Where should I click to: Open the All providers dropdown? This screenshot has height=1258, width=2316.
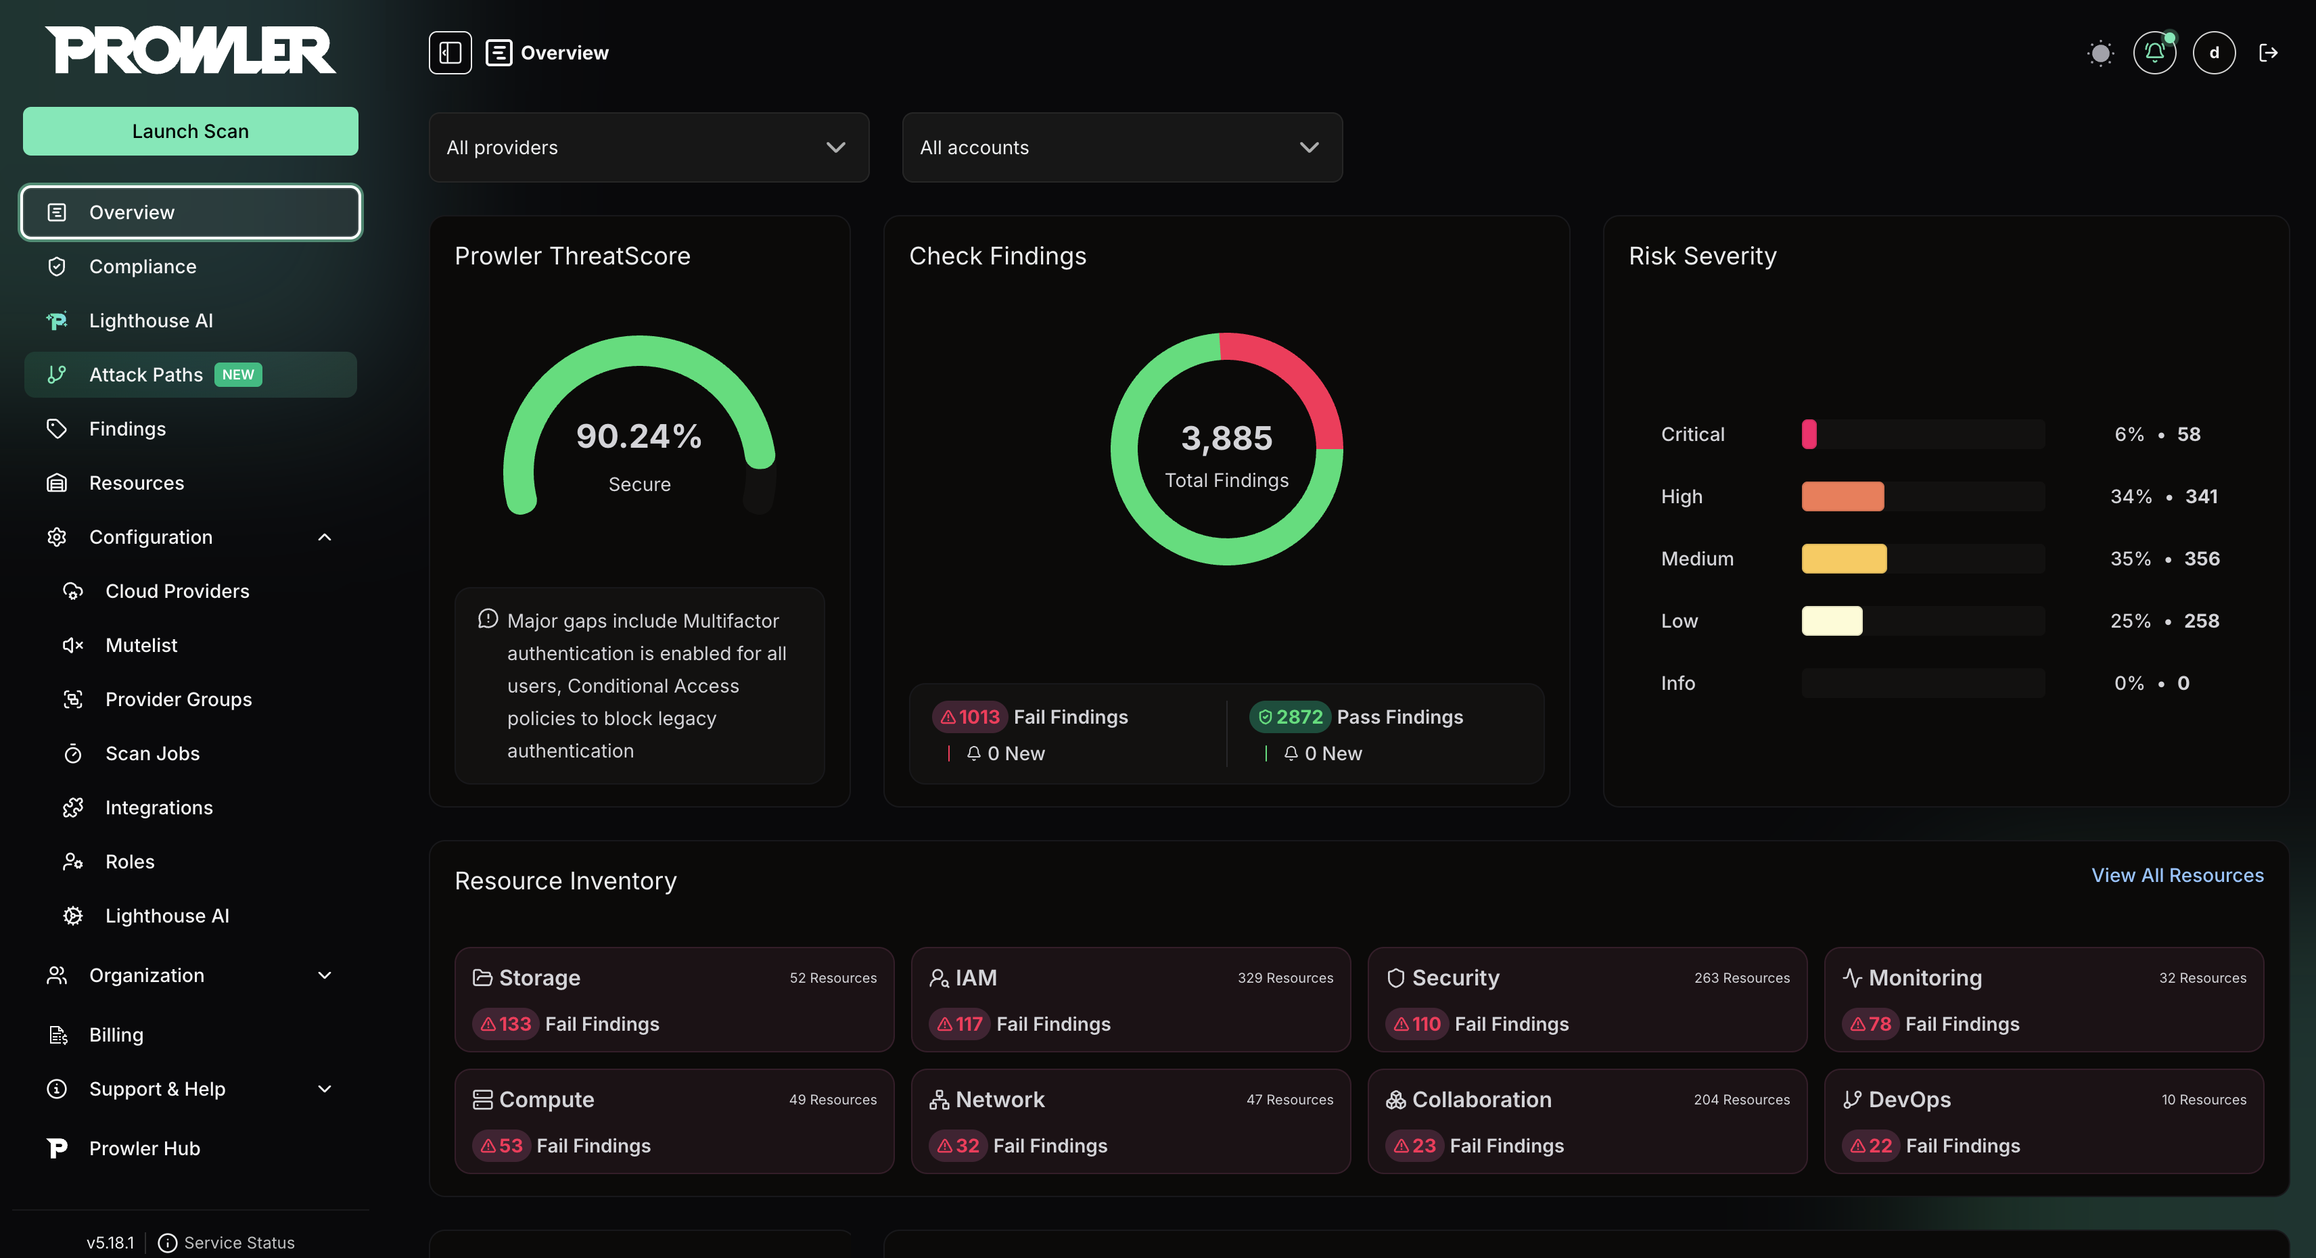coord(648,147)
